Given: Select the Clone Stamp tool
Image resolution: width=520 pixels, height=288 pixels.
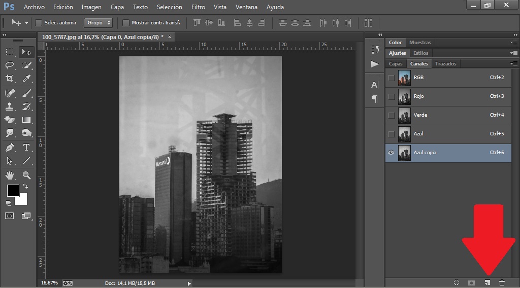Looking at the screenshot, I should coord(10,106).
